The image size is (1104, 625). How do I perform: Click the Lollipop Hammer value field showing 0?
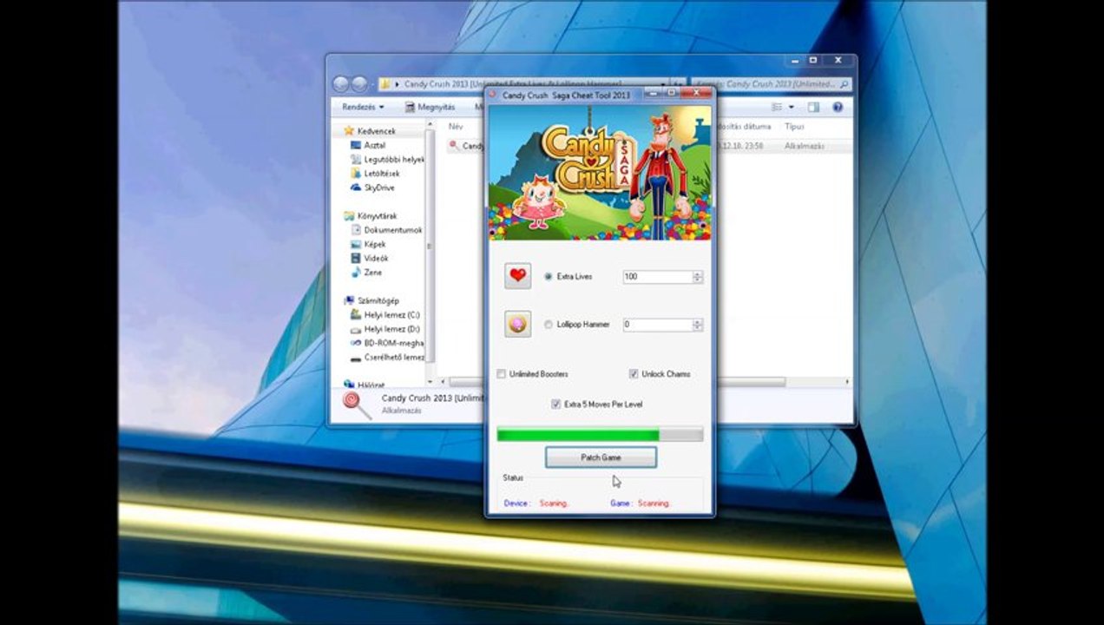click(657, 325)
